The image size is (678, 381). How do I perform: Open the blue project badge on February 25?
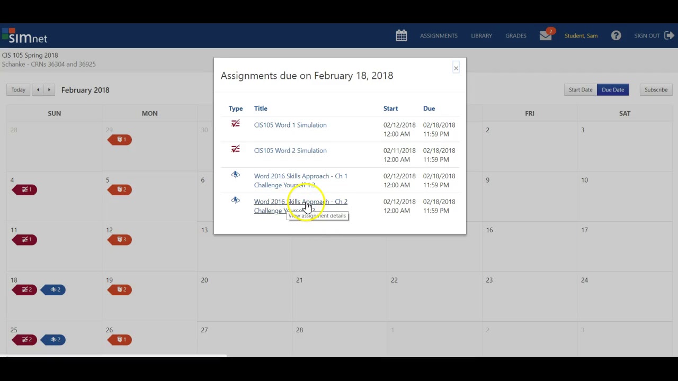53,339
